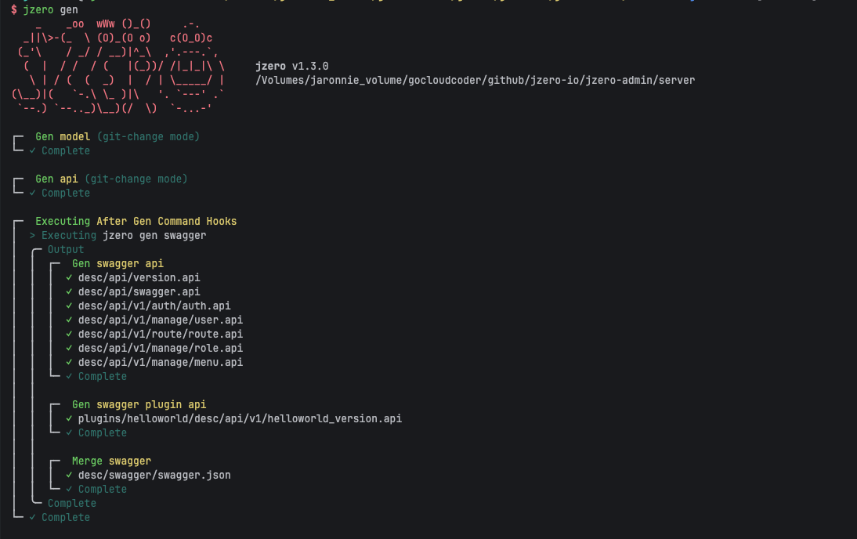857x539 pixels.
Task: Click the Merge swagger heading
Action: click(111, 461)
